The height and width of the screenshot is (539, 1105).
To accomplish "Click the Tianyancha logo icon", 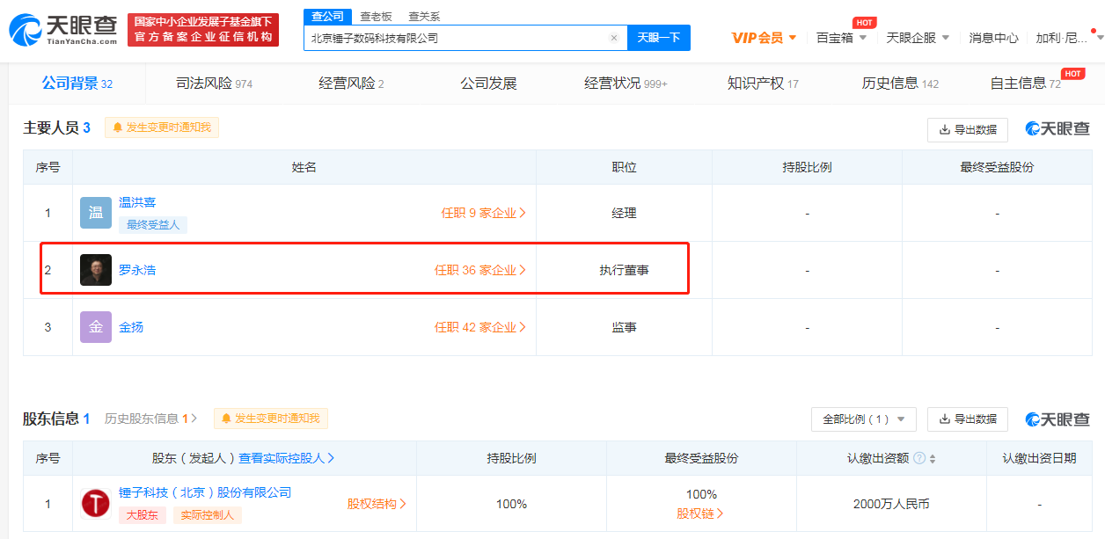I will (63, 30).
